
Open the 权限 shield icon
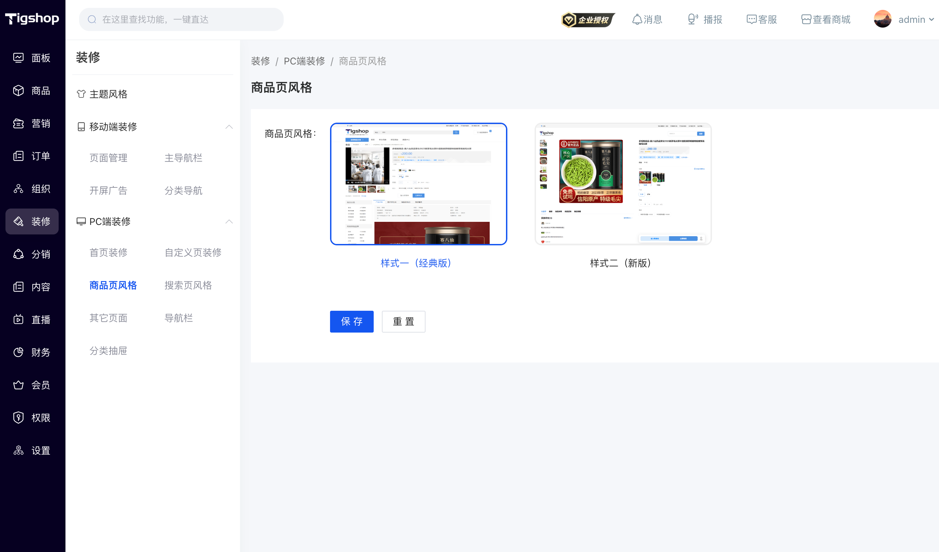18,417
